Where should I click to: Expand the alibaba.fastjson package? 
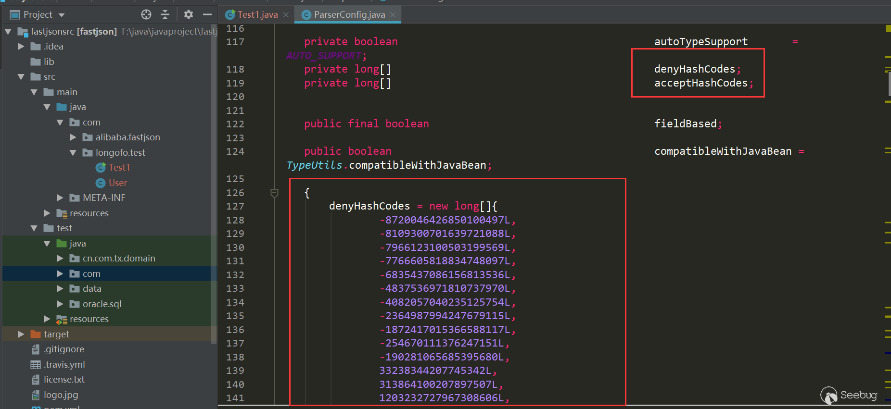coord(73,137)
